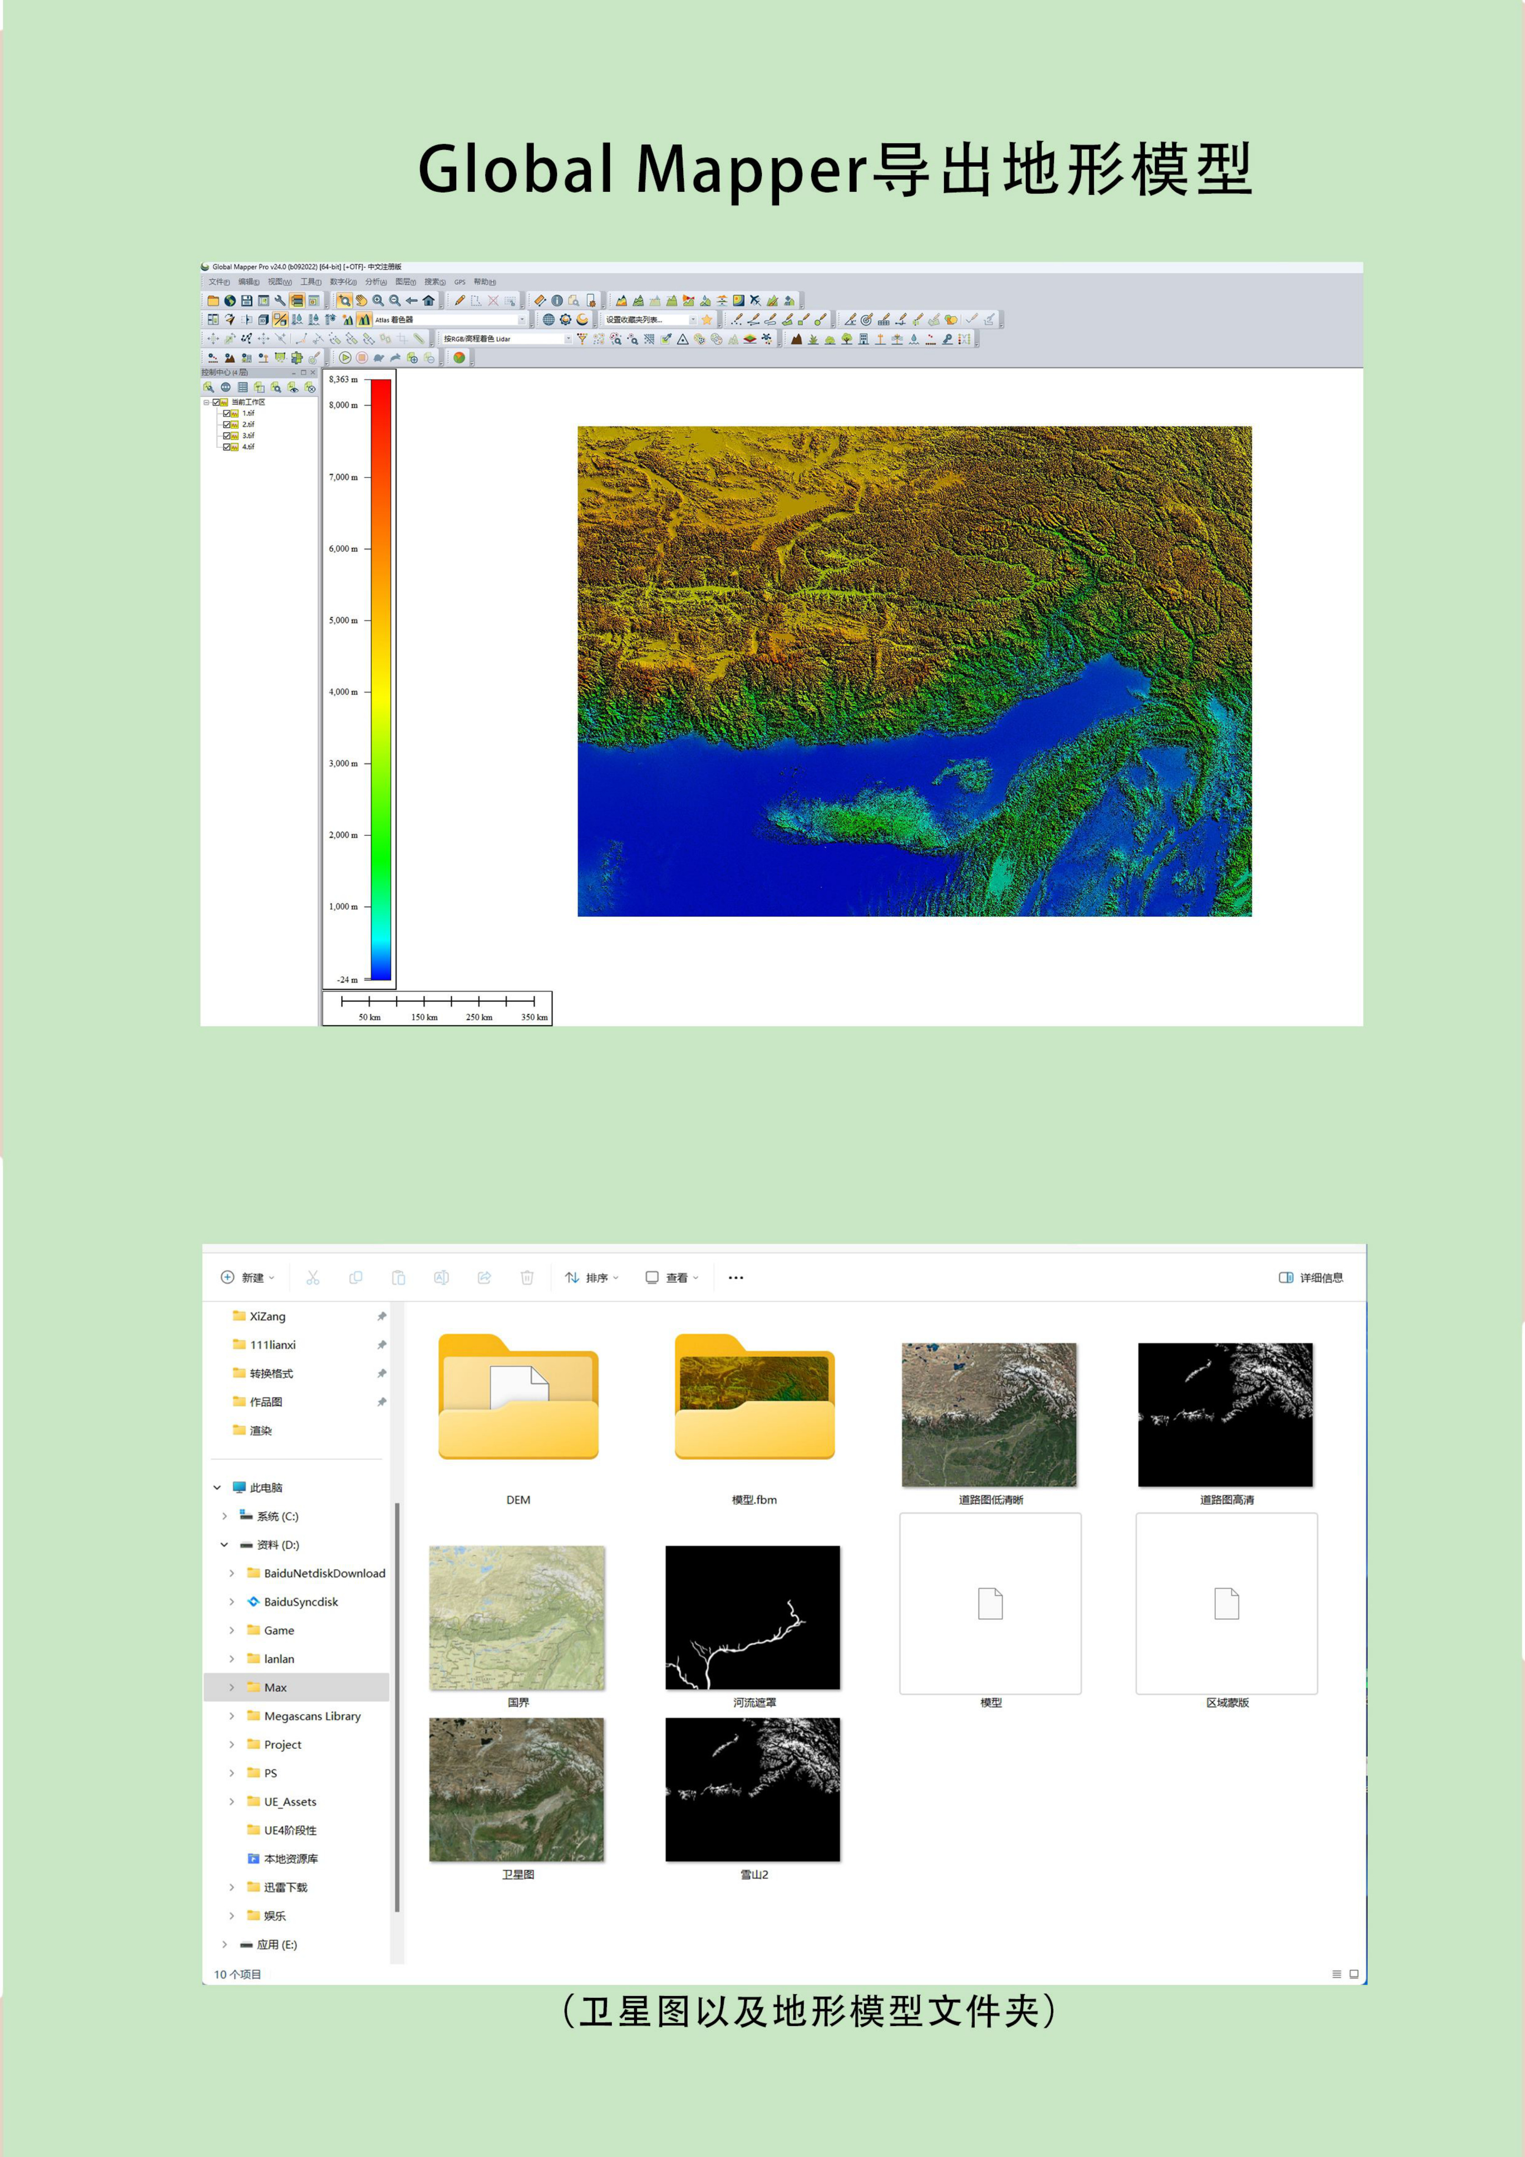Click the Home full-view icon
This screenshot has width=1525, height=2157.
tap(428, 301)
